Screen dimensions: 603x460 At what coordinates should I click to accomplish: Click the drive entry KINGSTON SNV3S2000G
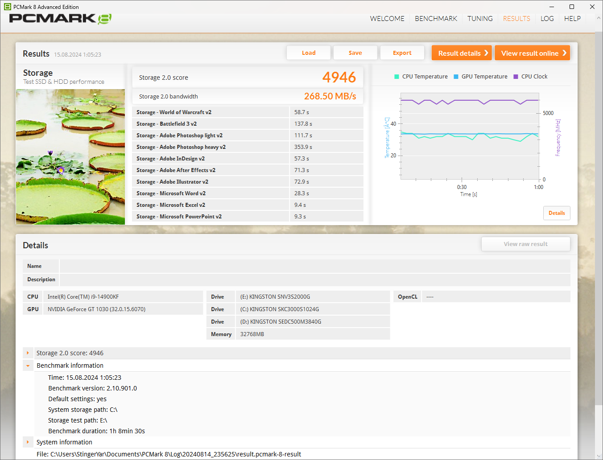(313, 297)
